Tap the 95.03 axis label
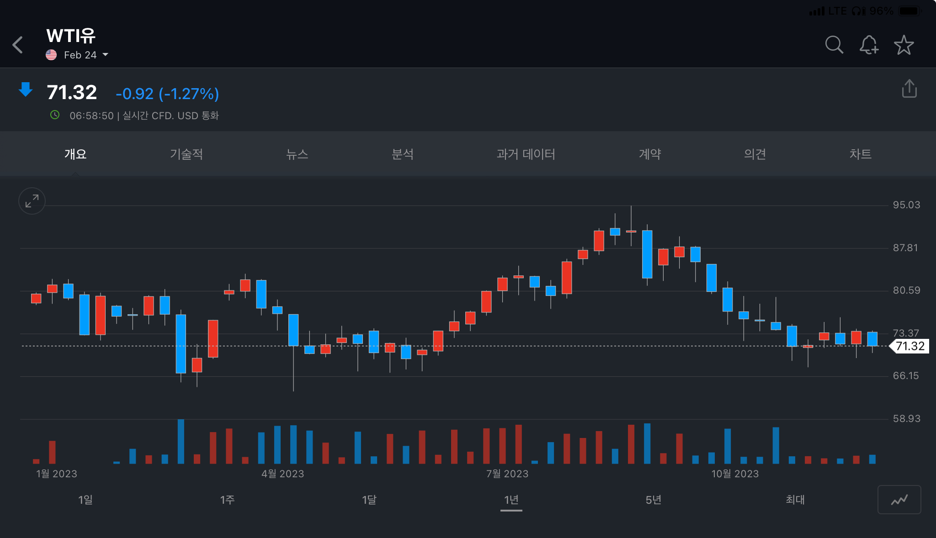The height and width of the screenshot is (538, 936). 907,205
